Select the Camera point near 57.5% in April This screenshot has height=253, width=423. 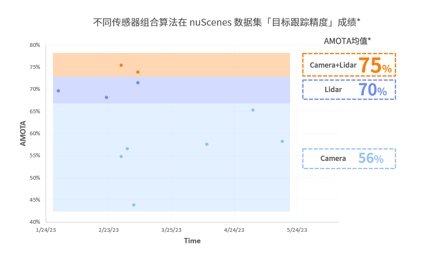[207, 144]
